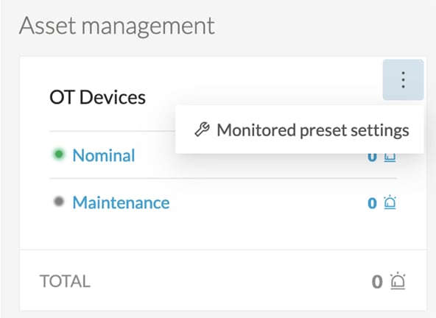Click the OT Devices card title
This screenshot has width=436, height=318.
coord(97,97)
